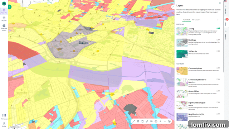
Task: Open the Add-Ons side tab
Action: click(225, 10)
